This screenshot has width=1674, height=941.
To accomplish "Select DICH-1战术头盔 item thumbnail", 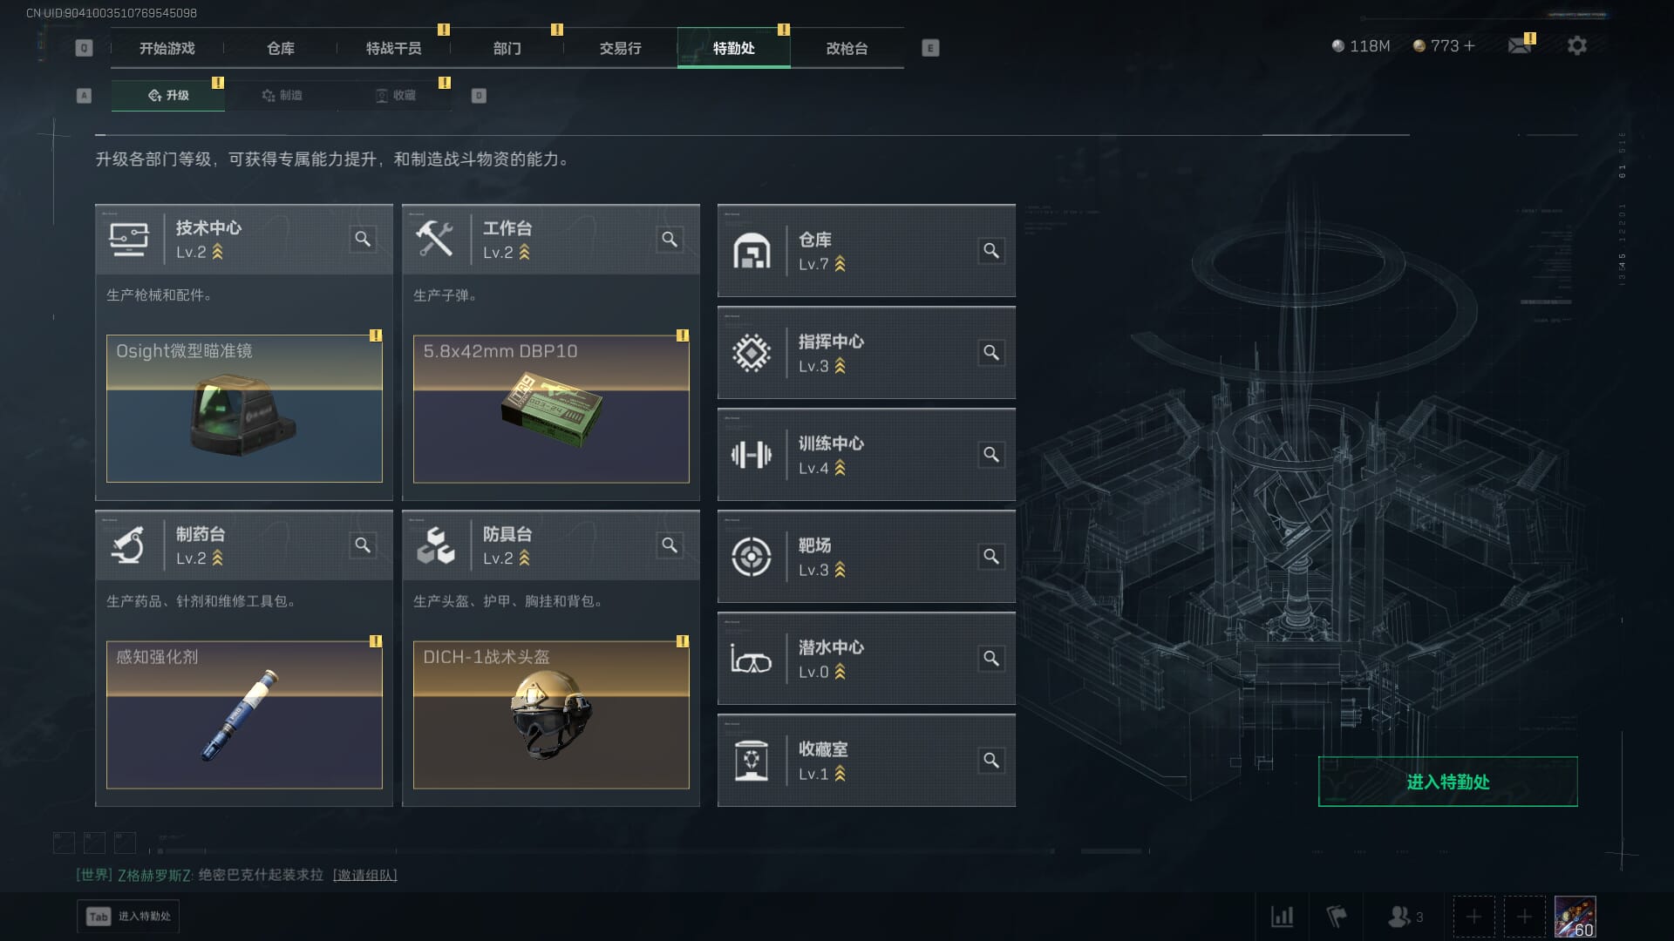I will click(x=551, y=714).
